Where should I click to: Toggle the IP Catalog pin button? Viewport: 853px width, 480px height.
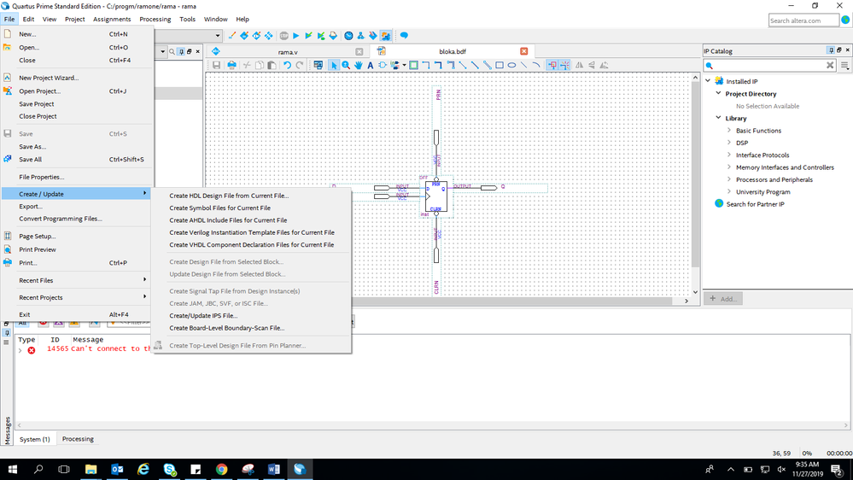(x=831, y=51)
